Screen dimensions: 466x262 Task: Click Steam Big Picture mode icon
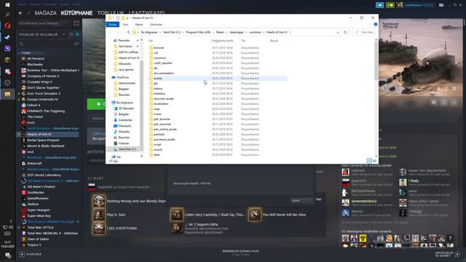tap(441, 5)
